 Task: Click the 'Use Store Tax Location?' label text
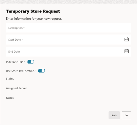[x=21, y=71]
